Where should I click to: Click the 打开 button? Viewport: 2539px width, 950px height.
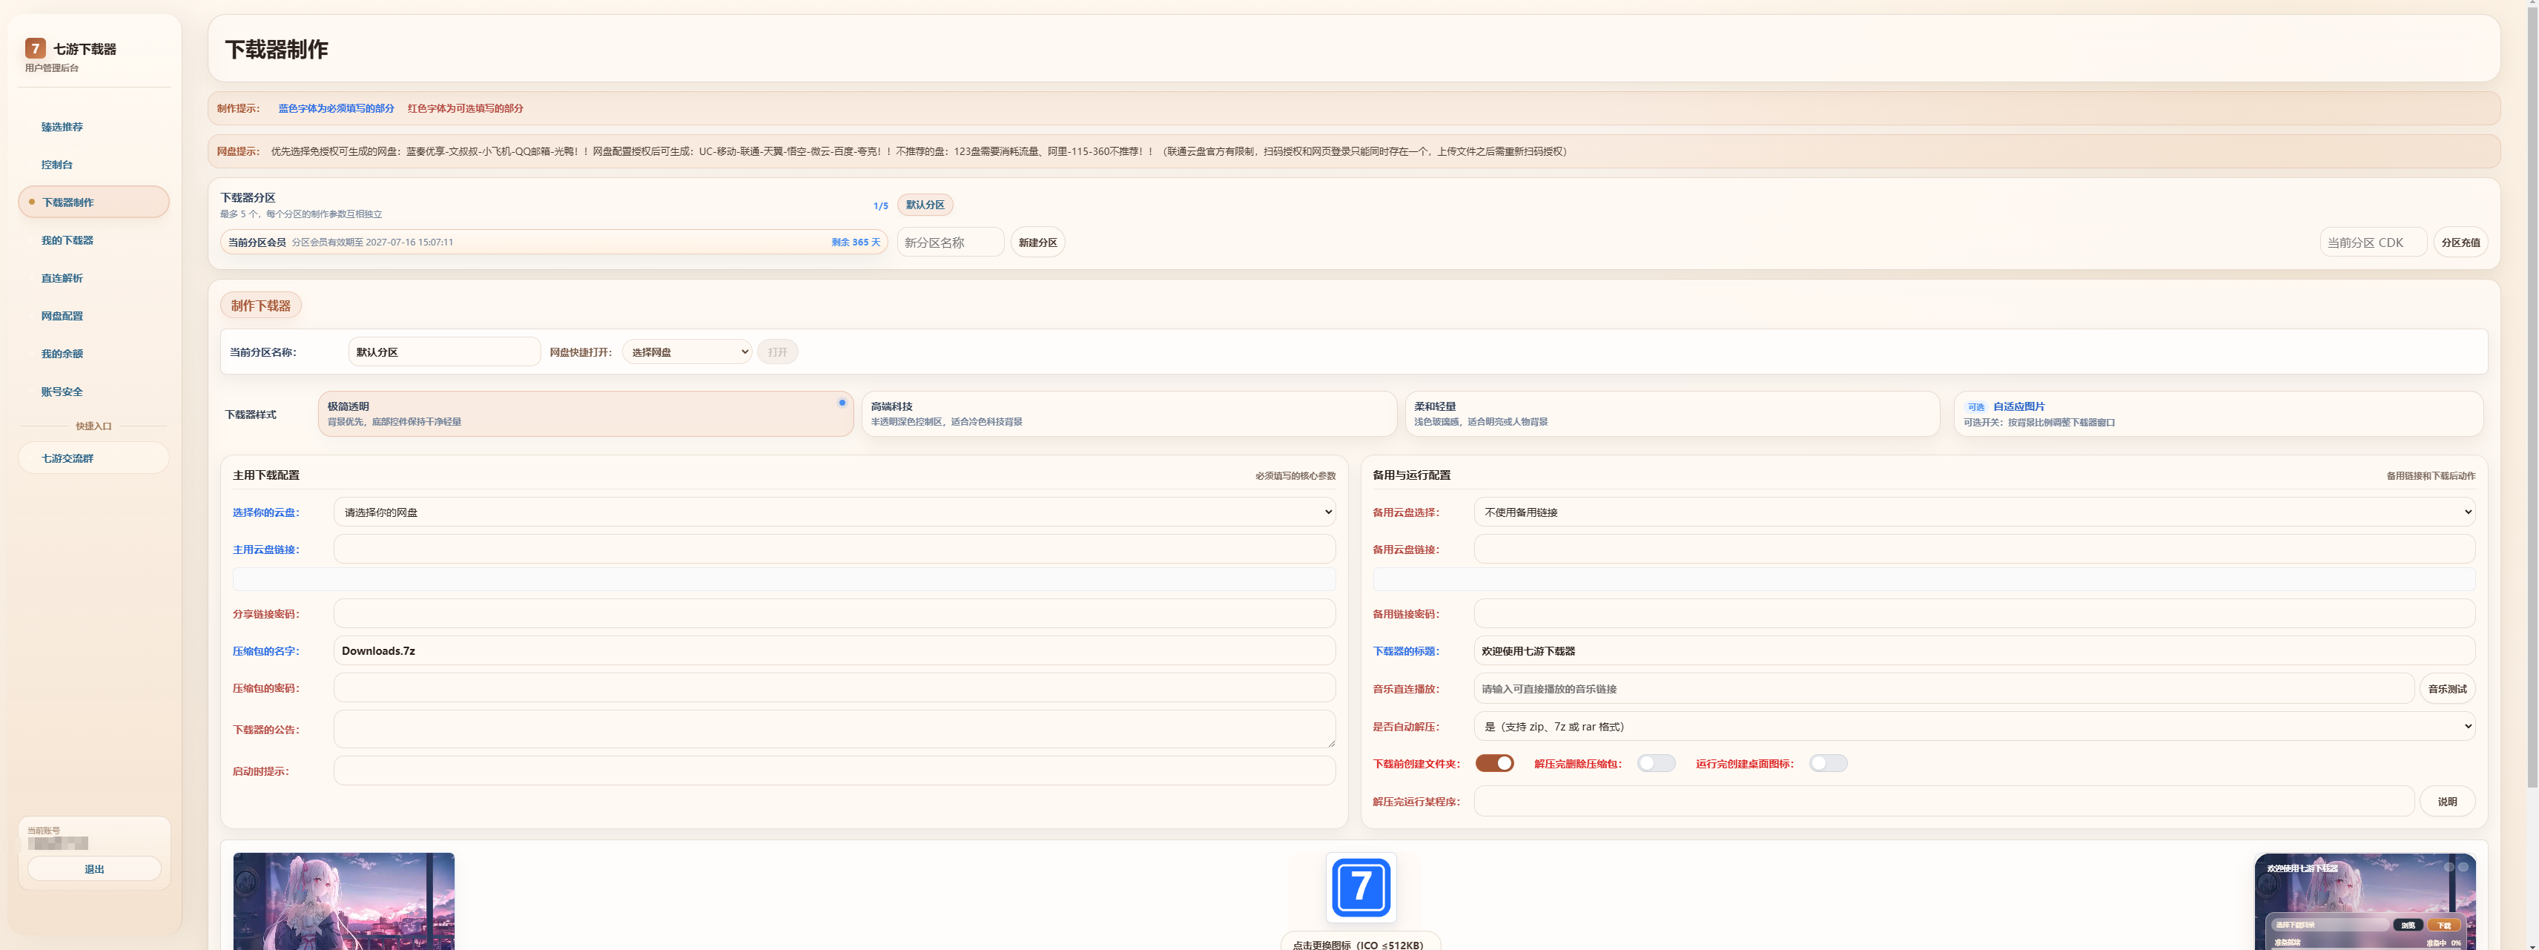(x=778, y=352)
